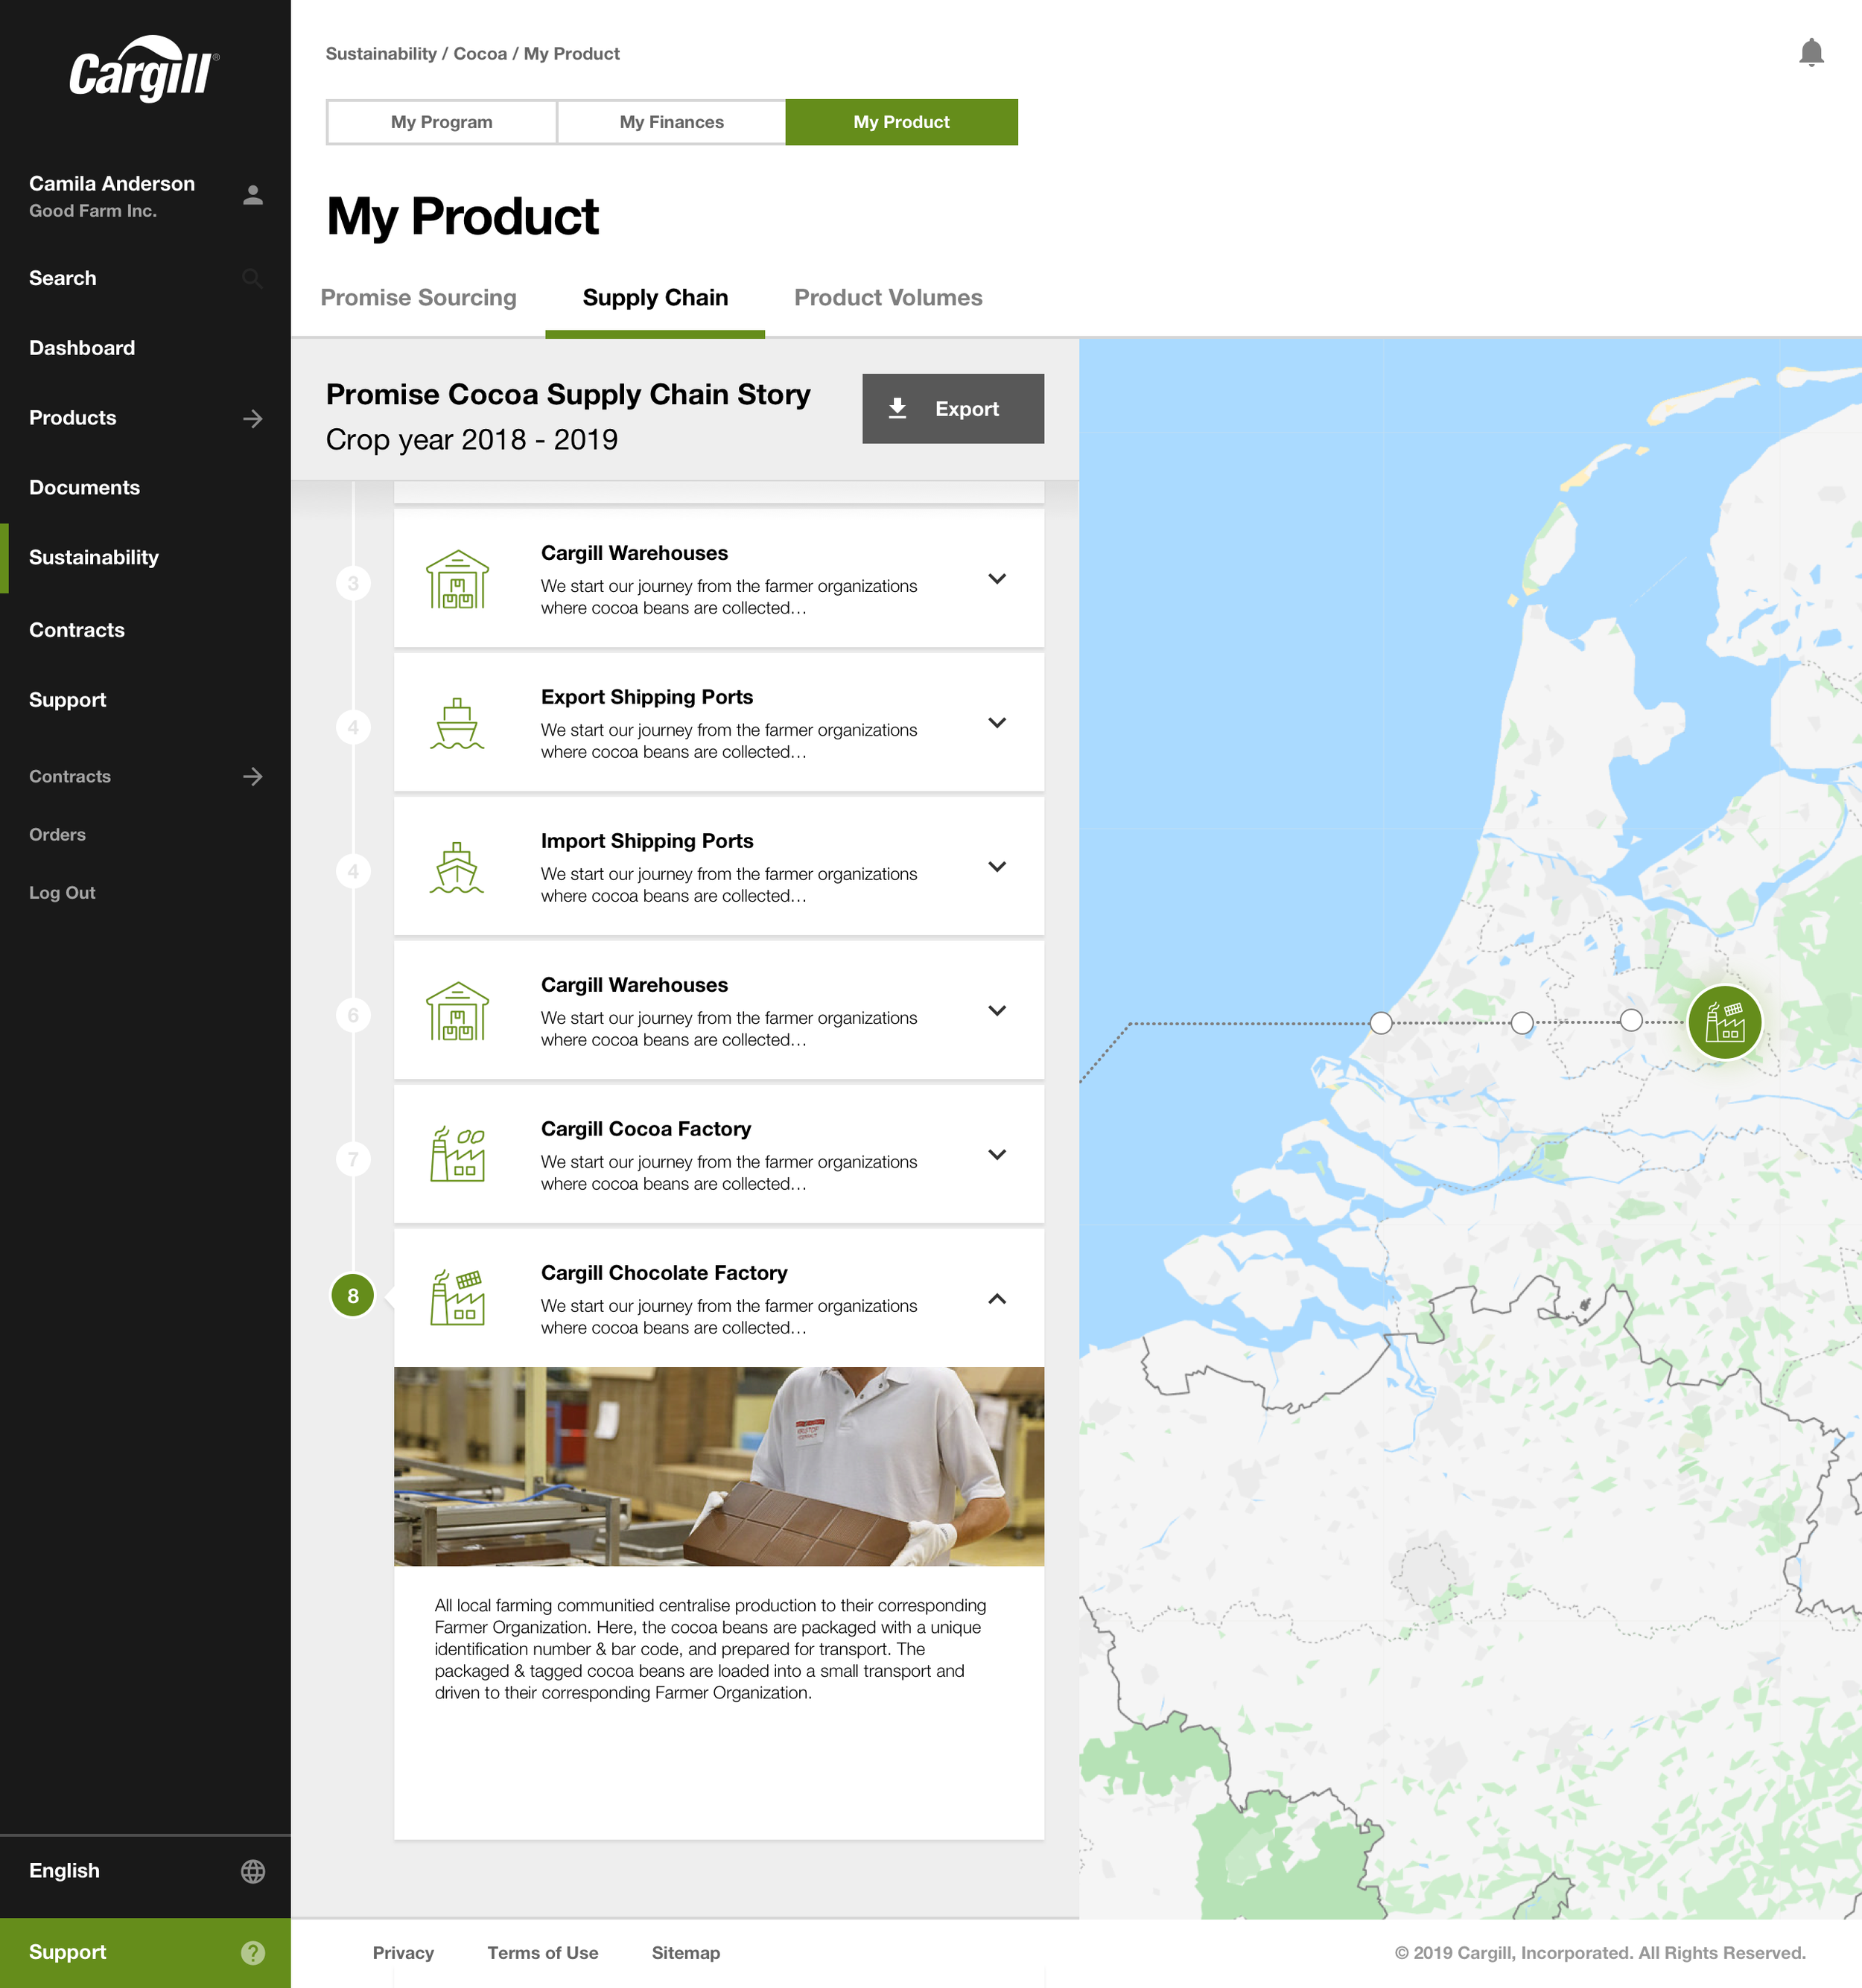Click the Cargill Cocoa Factory icon
Screen dimensions: 1862x1988
[x=457, y=1155]
